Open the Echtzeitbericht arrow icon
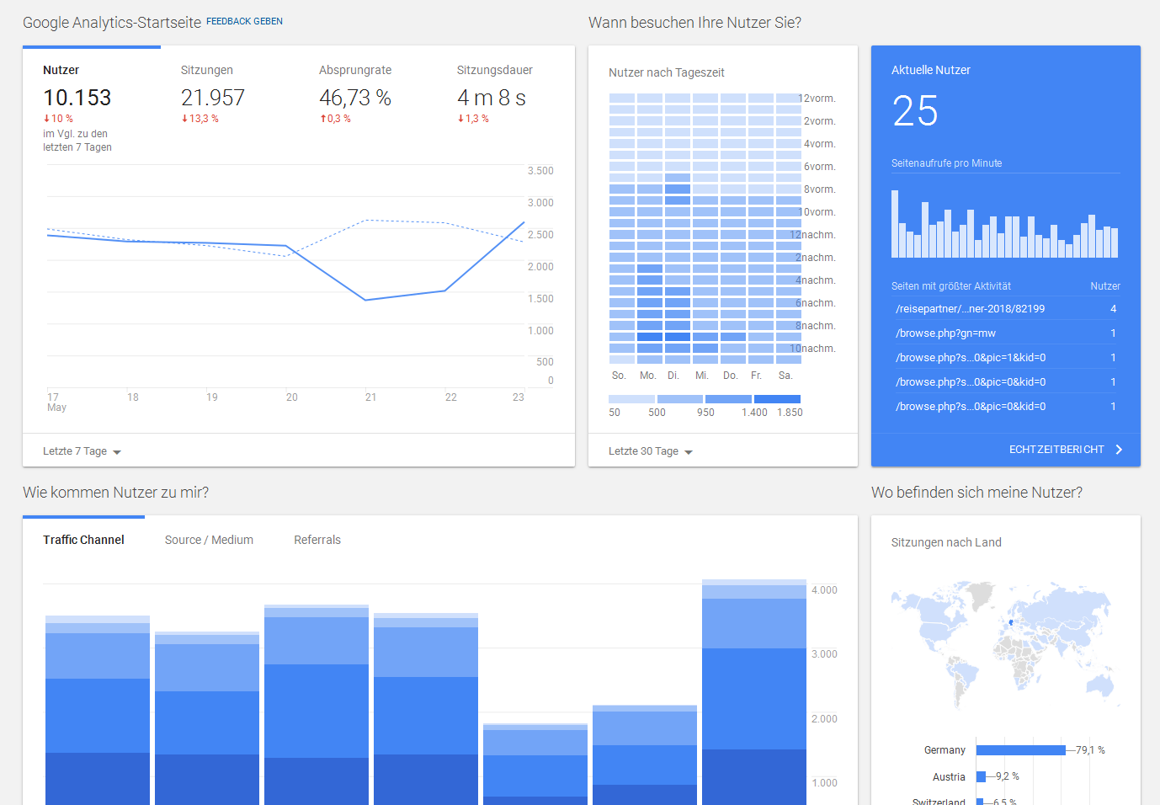The height and width of the screenshot is (805, 1160). 1120,449
